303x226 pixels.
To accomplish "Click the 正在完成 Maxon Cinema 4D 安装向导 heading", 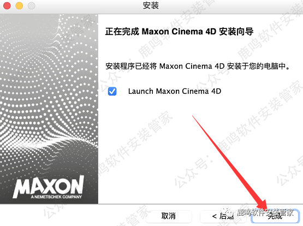I will [179, 32].
